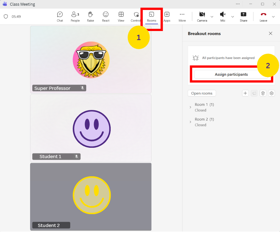
Task: Toggle the Rooms panel
Action: (x=151, y=17)
